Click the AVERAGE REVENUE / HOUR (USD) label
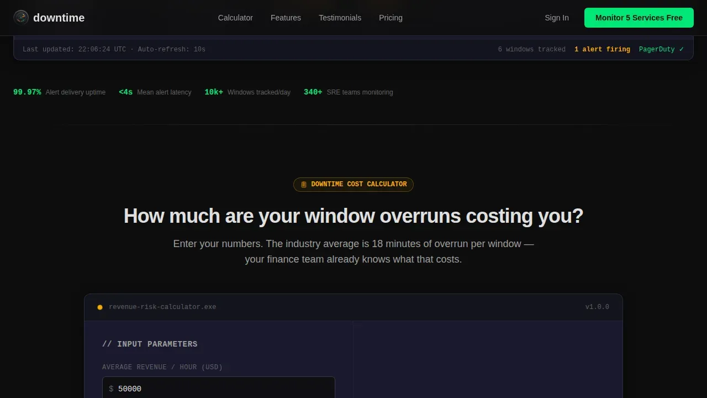The height and width of the screenshot is (398, 707). (x=162, y=367)
